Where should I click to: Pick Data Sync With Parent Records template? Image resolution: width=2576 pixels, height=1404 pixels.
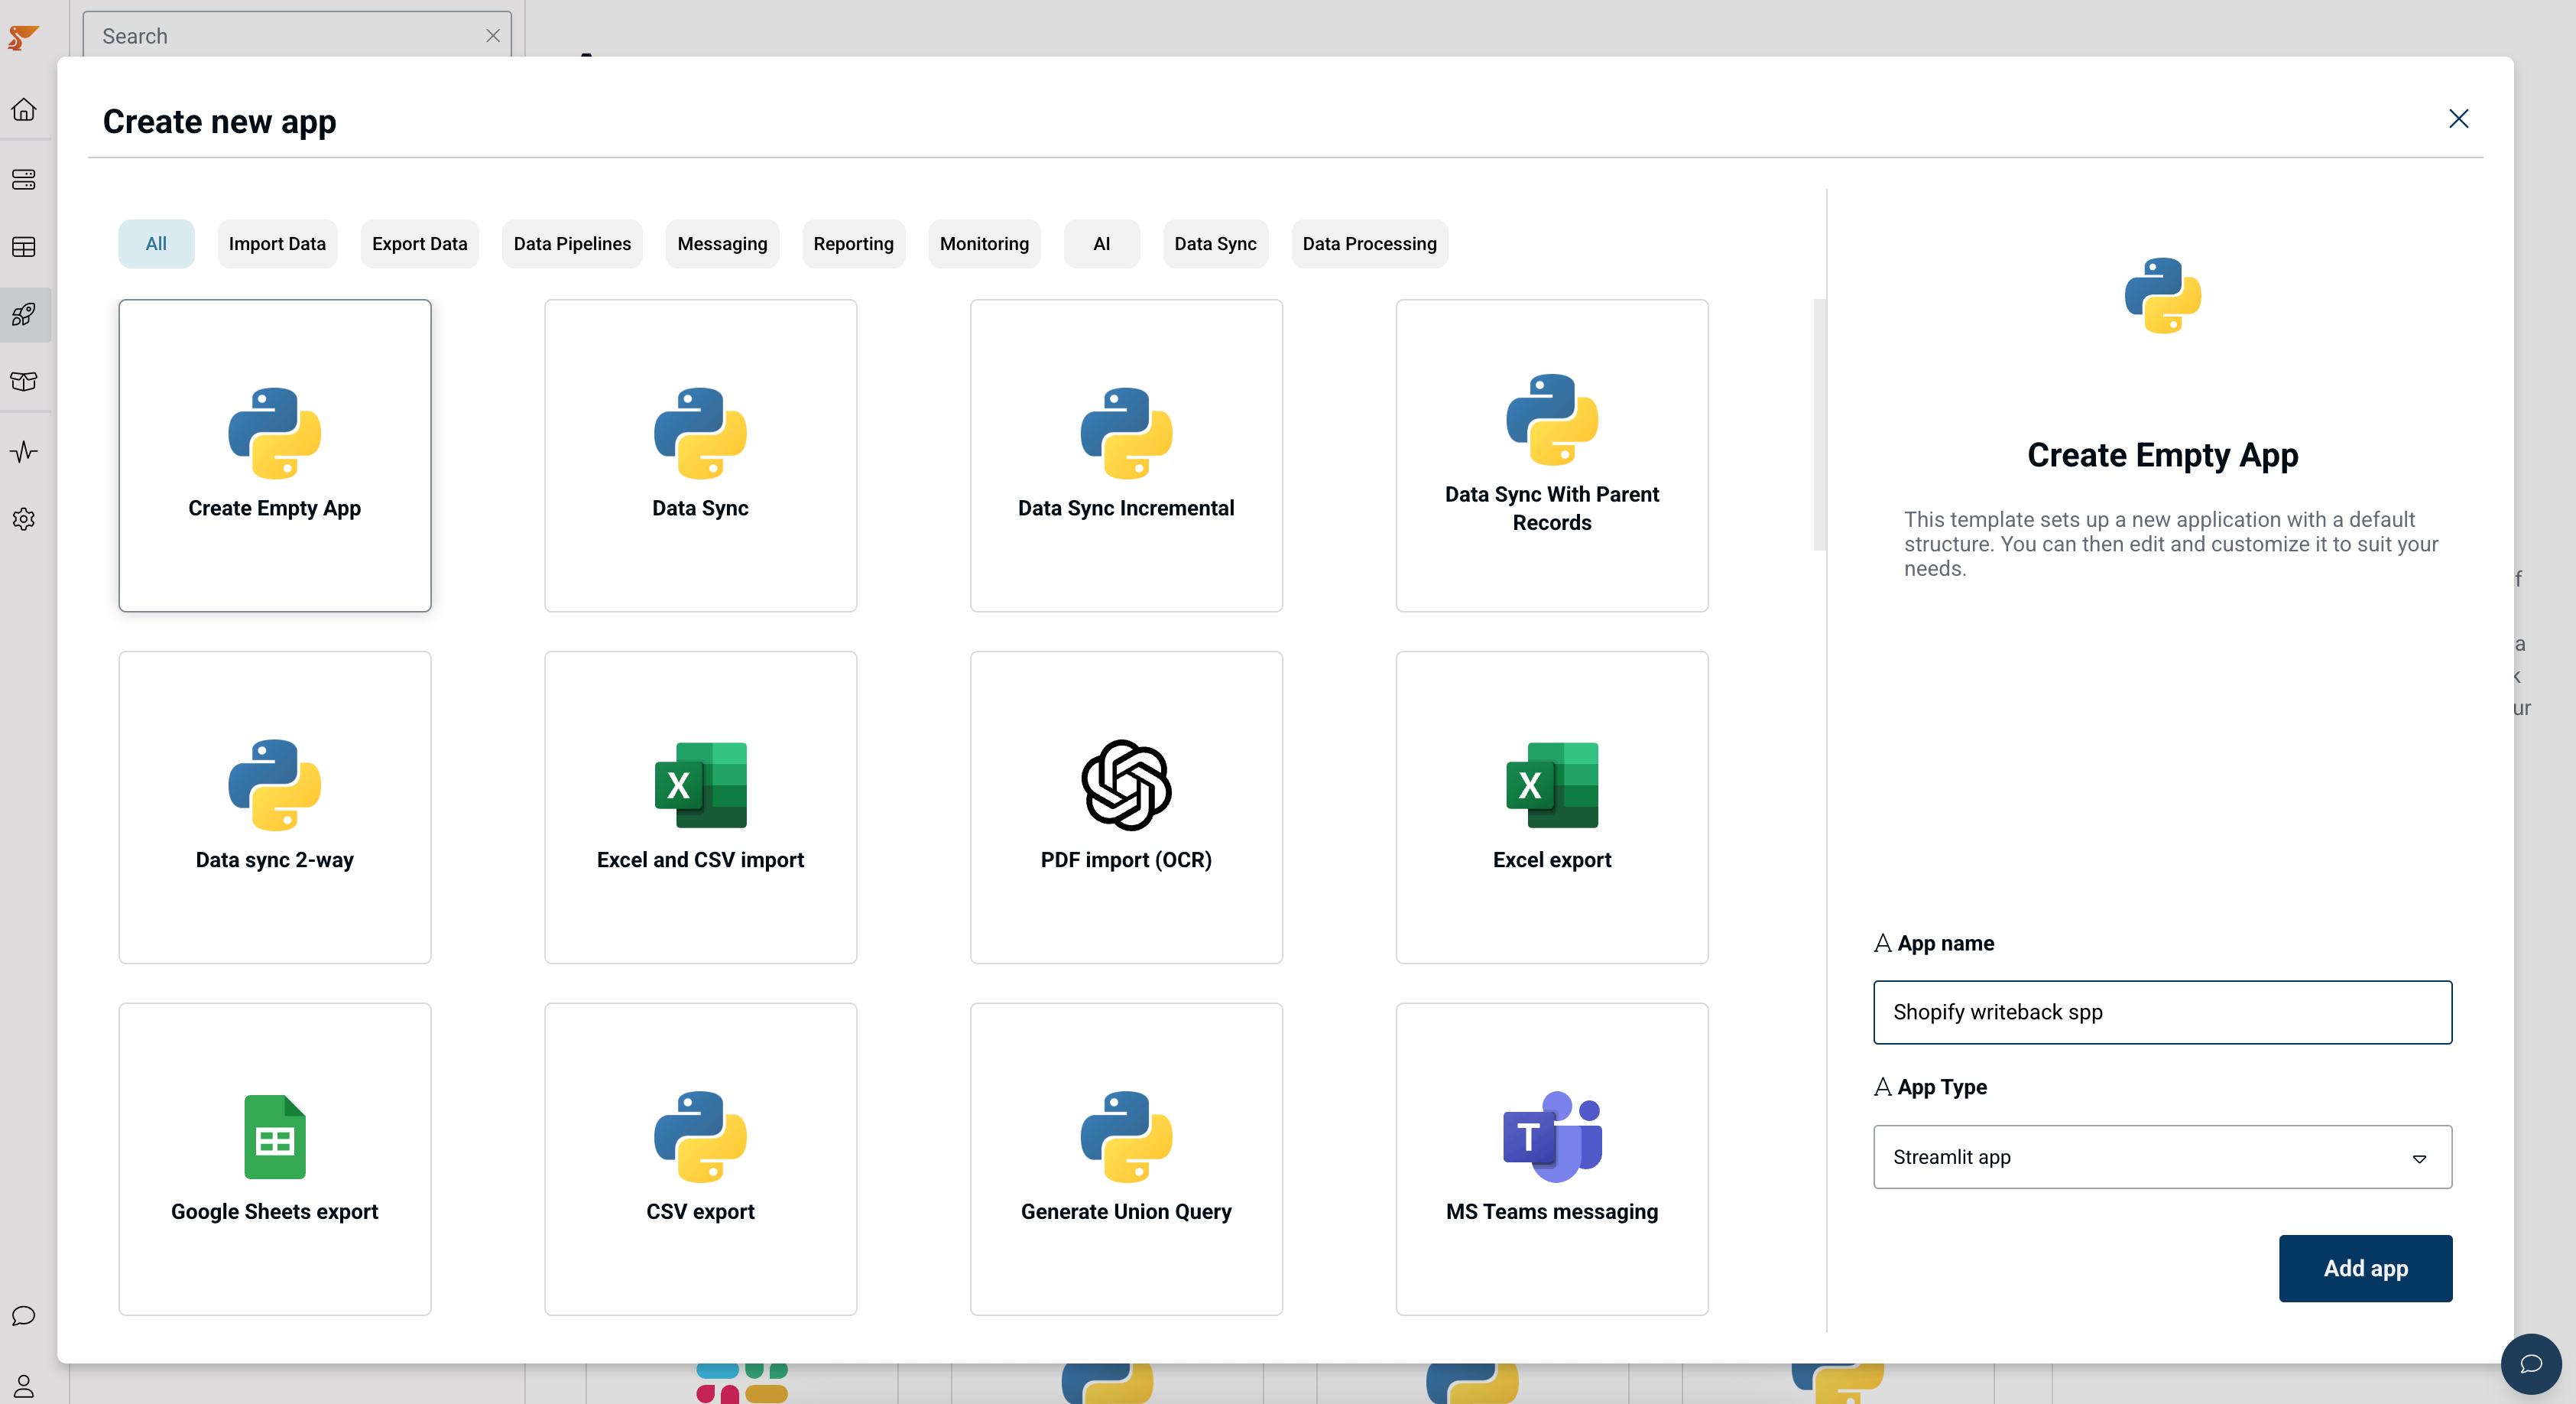tap(1552, 455)
